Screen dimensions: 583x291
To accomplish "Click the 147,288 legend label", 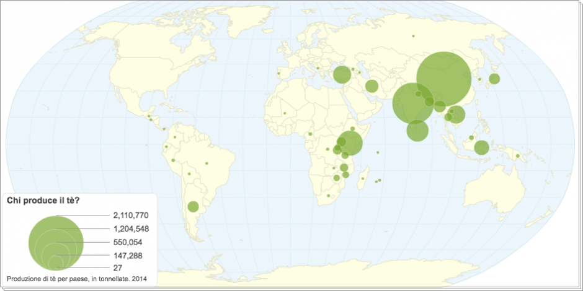I will tap(128, 255).
